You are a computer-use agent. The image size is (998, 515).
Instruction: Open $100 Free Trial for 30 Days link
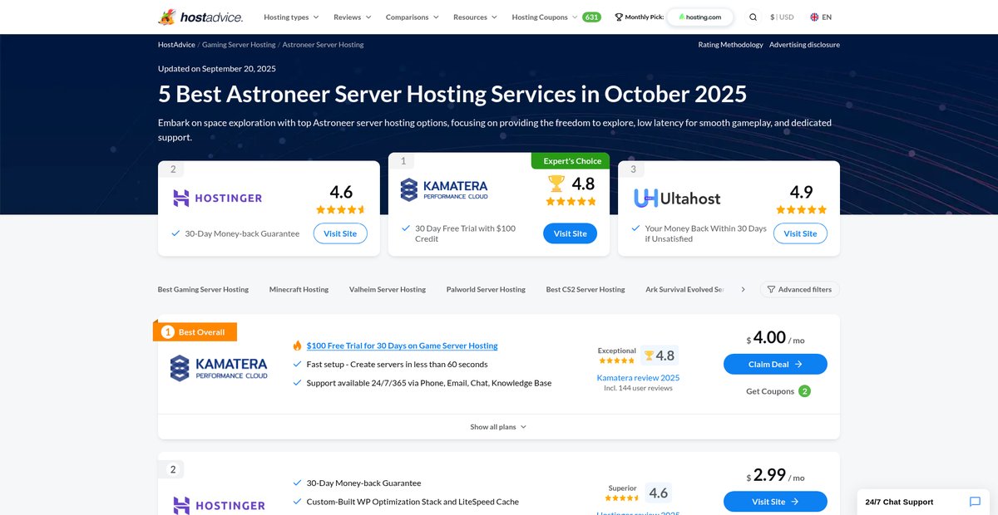[x=402, y=346]
